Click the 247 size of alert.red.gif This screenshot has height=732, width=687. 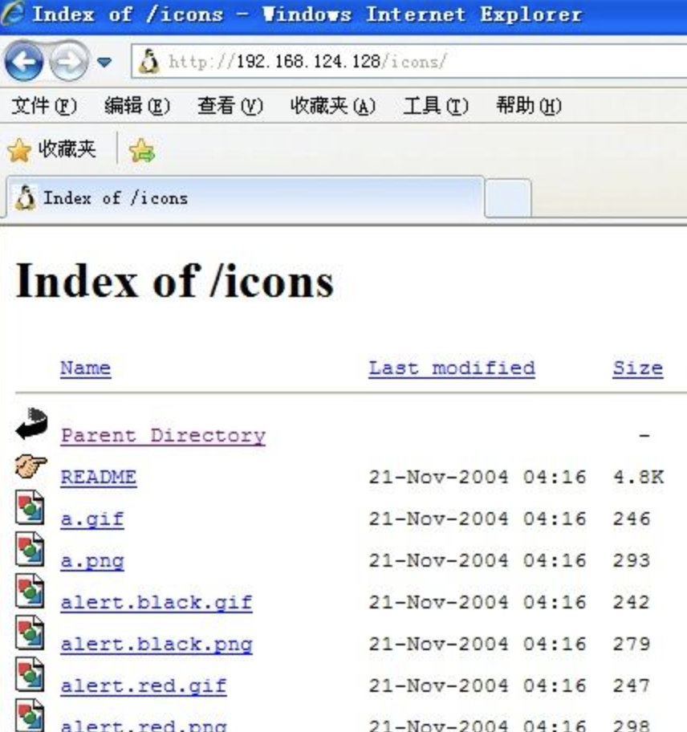click(632, 686)
